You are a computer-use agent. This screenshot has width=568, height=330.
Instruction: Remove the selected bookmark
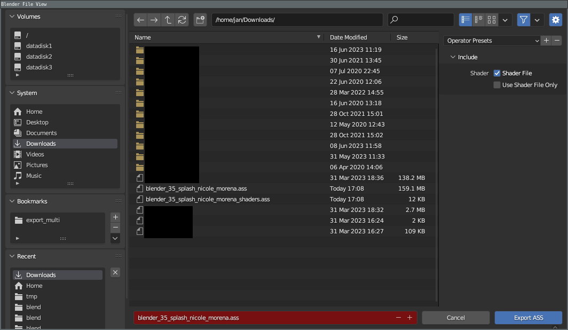tap(115, 227)
